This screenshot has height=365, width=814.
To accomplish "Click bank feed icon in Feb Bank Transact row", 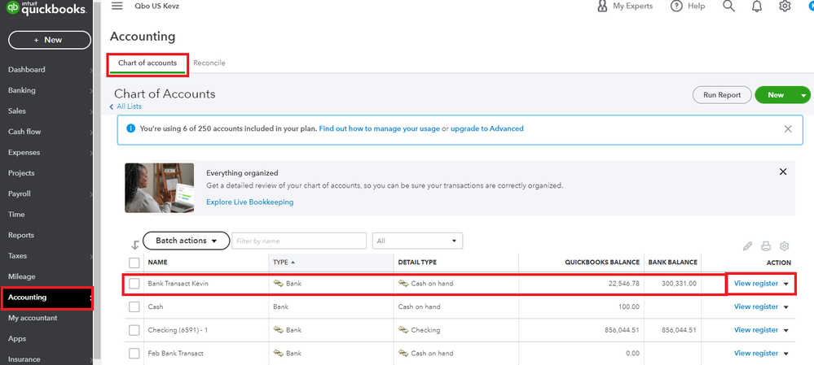I will (278, 353).
